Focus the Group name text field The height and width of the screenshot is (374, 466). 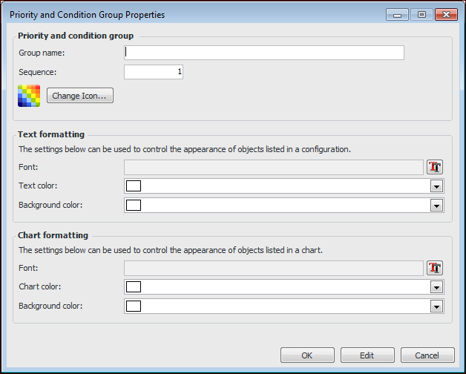coord(264,53)
